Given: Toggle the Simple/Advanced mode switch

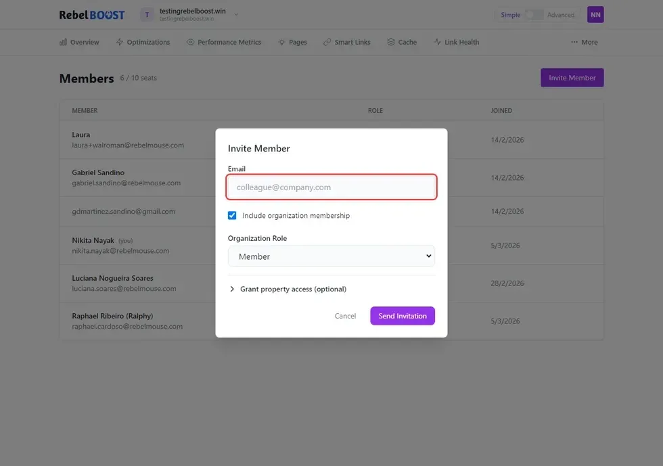Looking at the screenshot, I should [x=534, y=15].
